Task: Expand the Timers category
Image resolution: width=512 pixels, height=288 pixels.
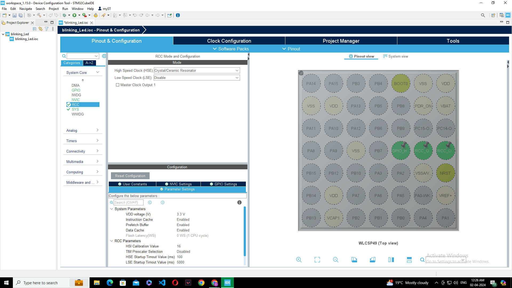Action: tap(83, 141)
